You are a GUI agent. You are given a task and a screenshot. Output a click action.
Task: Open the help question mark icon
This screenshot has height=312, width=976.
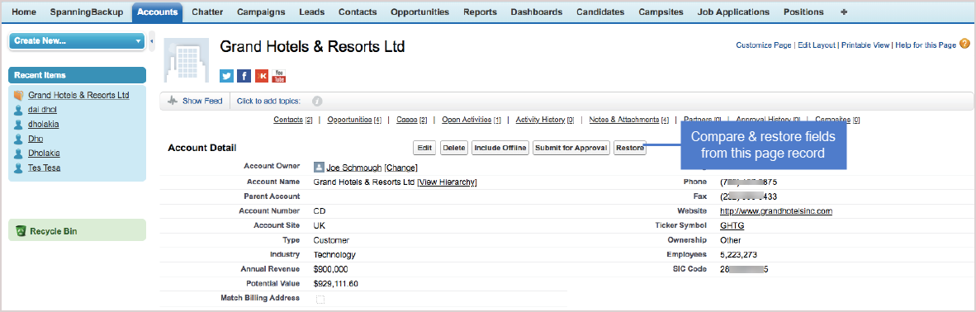(x=964, y=44)
